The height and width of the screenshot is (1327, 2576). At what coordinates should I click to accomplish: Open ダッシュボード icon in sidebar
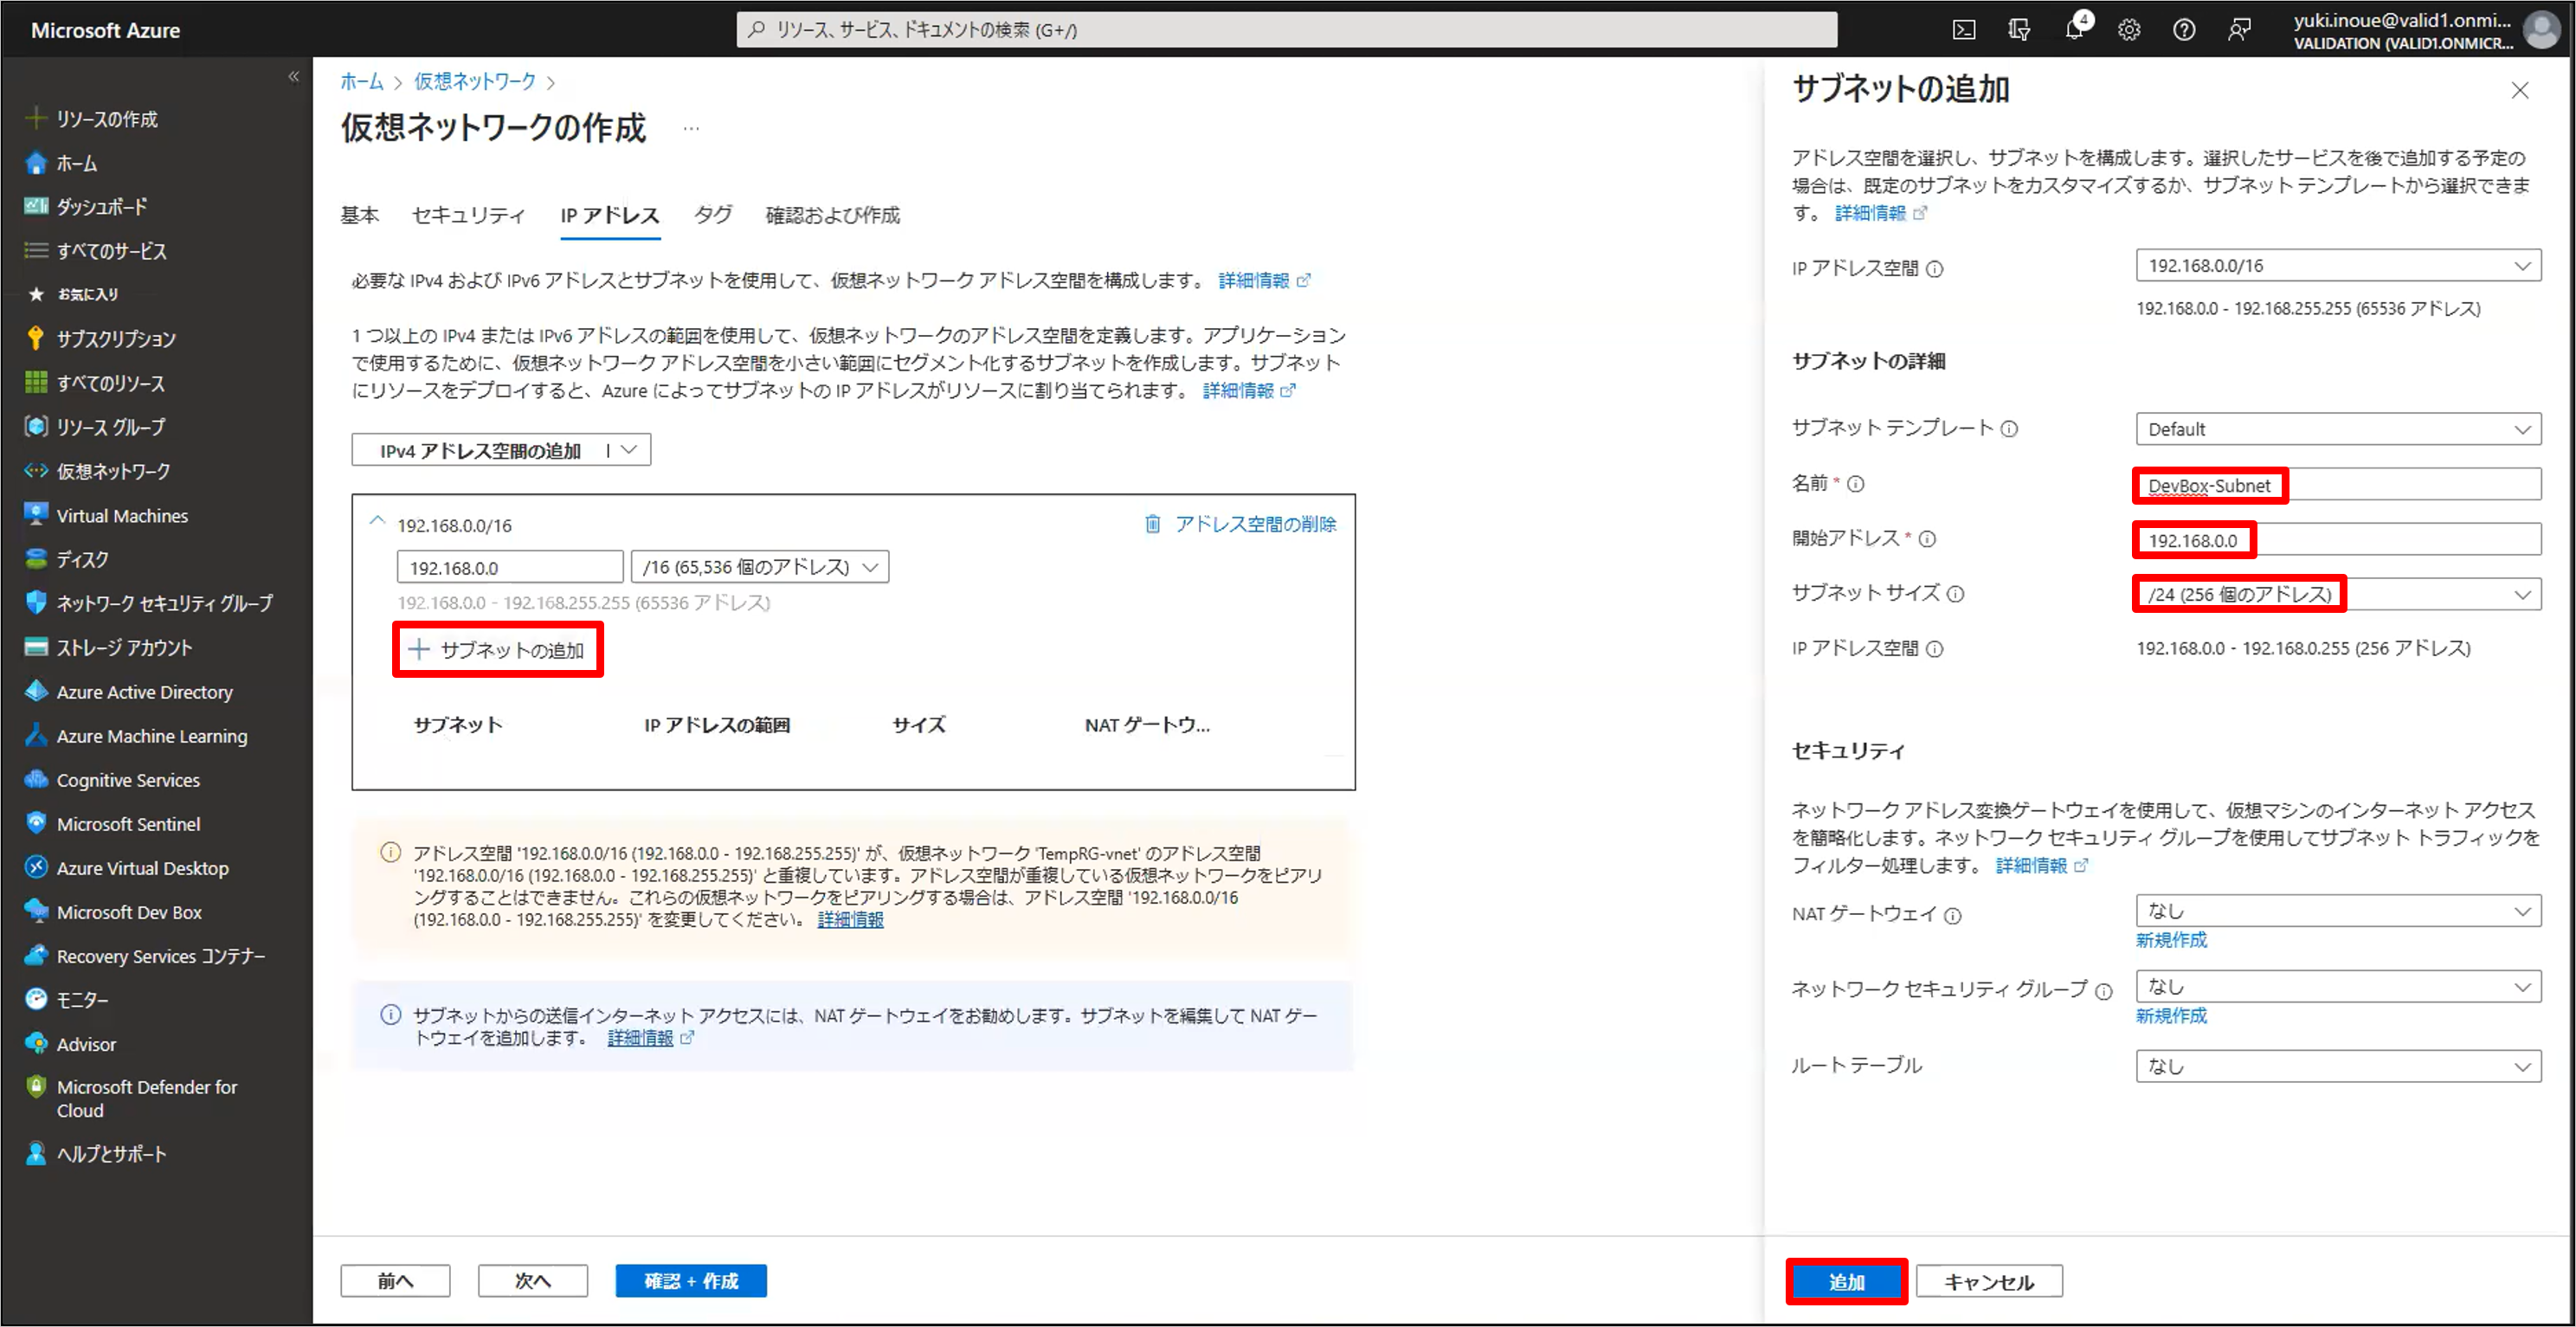pos(36,206)
